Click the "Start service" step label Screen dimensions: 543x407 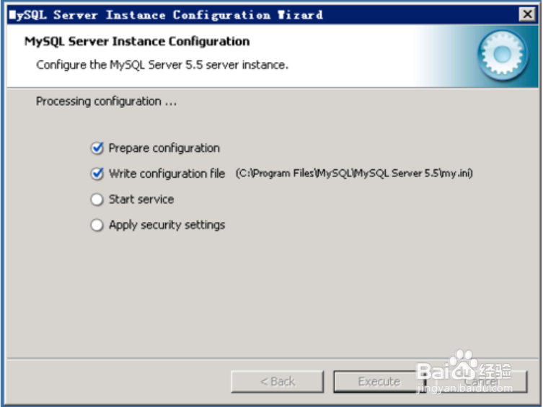(141, 200)
